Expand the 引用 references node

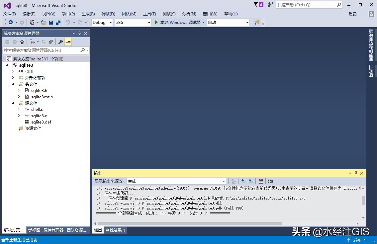click(13, 71)
